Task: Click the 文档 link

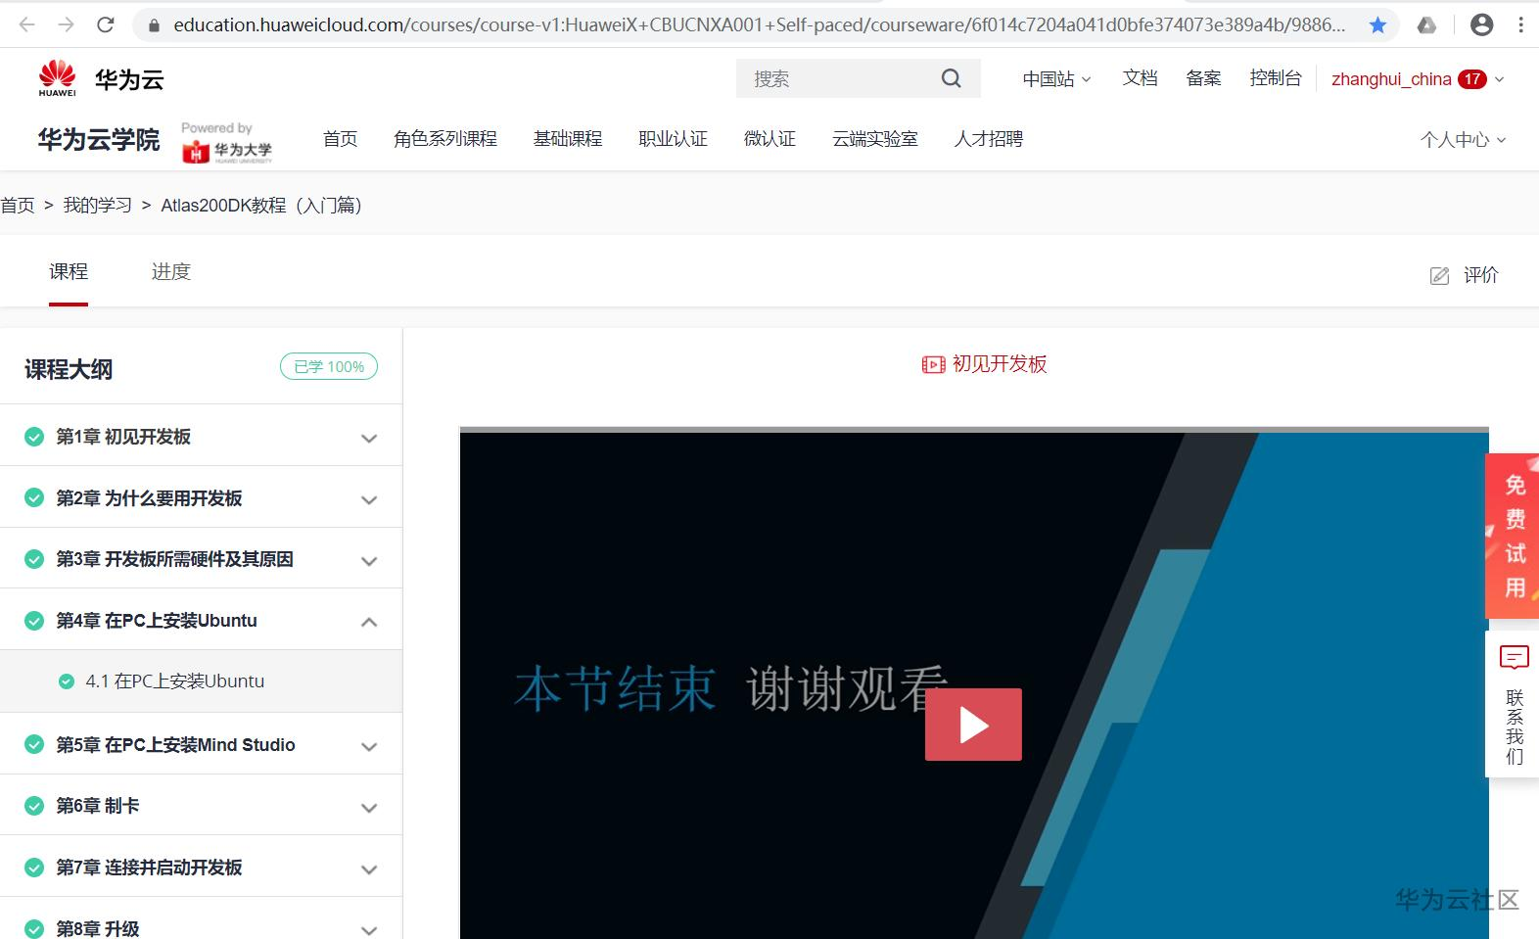Action: (x=1140, y=78)
